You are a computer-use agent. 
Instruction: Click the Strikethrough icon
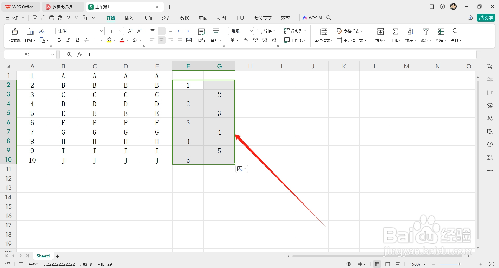(x=87, y=40)
